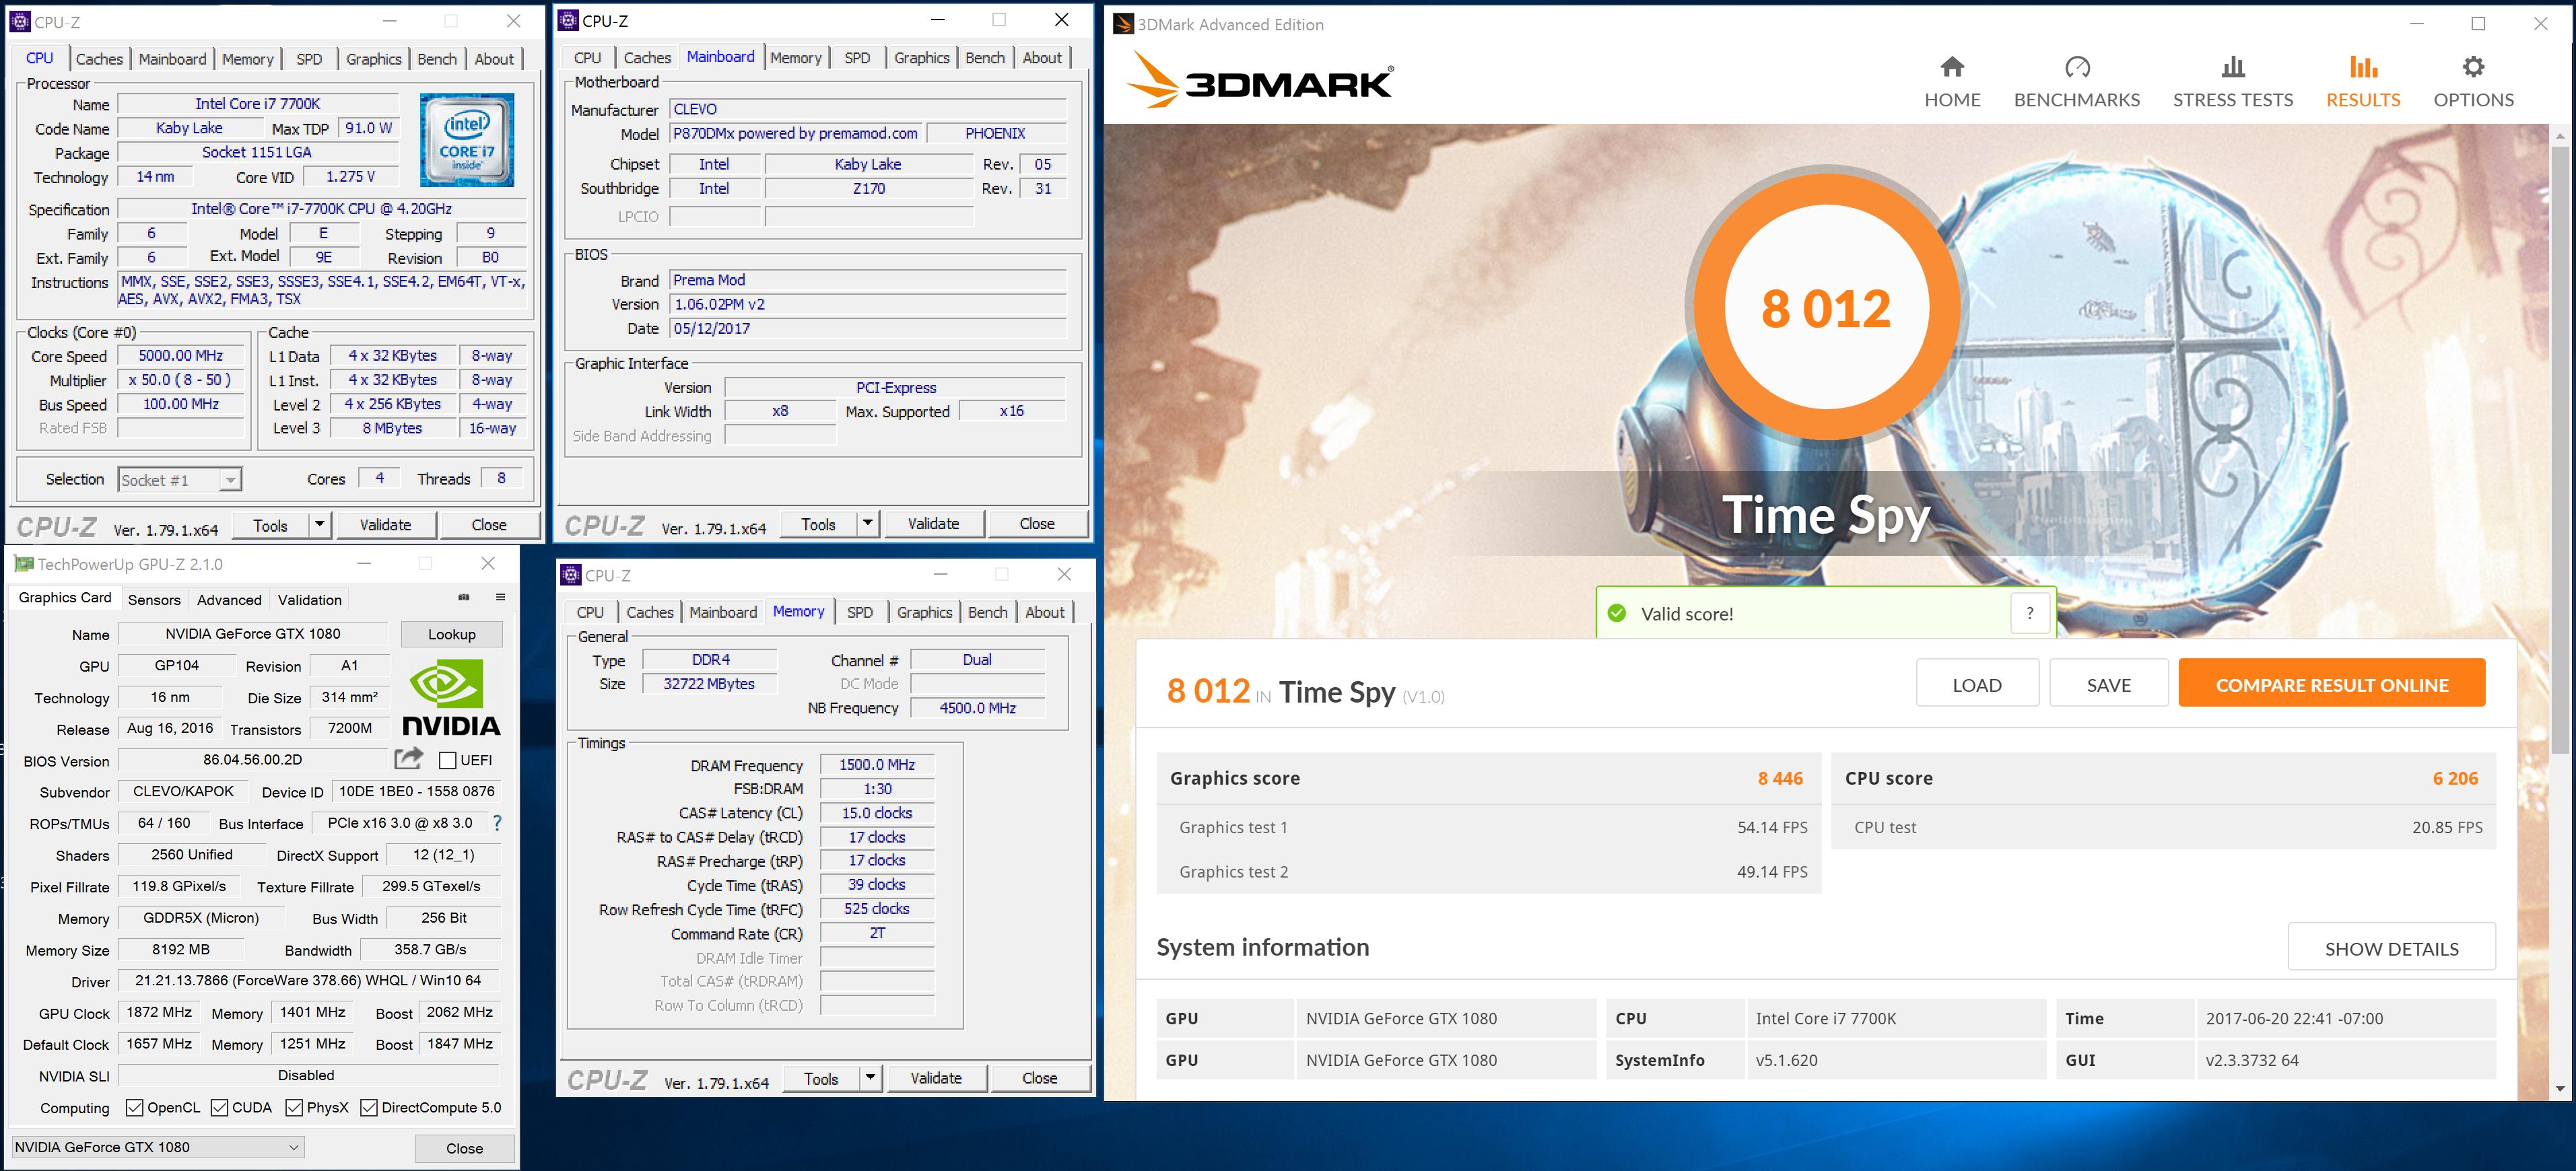Viewport: 2576px width, 1171px height.
Task: Open Caches tab in first CPU-Z window
Action: pos(99,59)
